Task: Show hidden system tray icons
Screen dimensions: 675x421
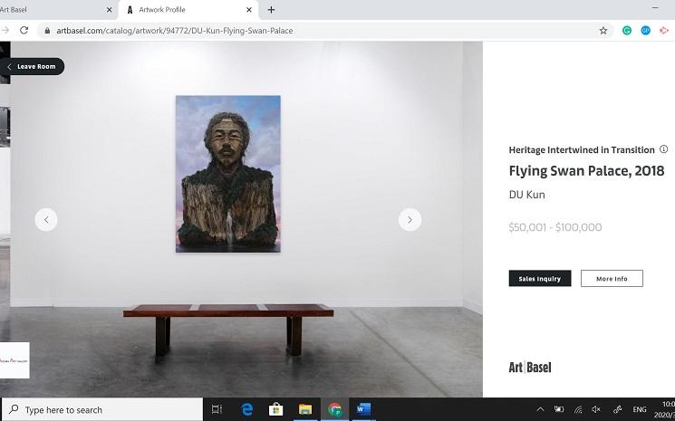Action: click(540, 410)
